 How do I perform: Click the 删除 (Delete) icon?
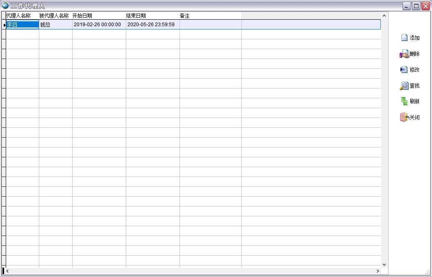404,54
